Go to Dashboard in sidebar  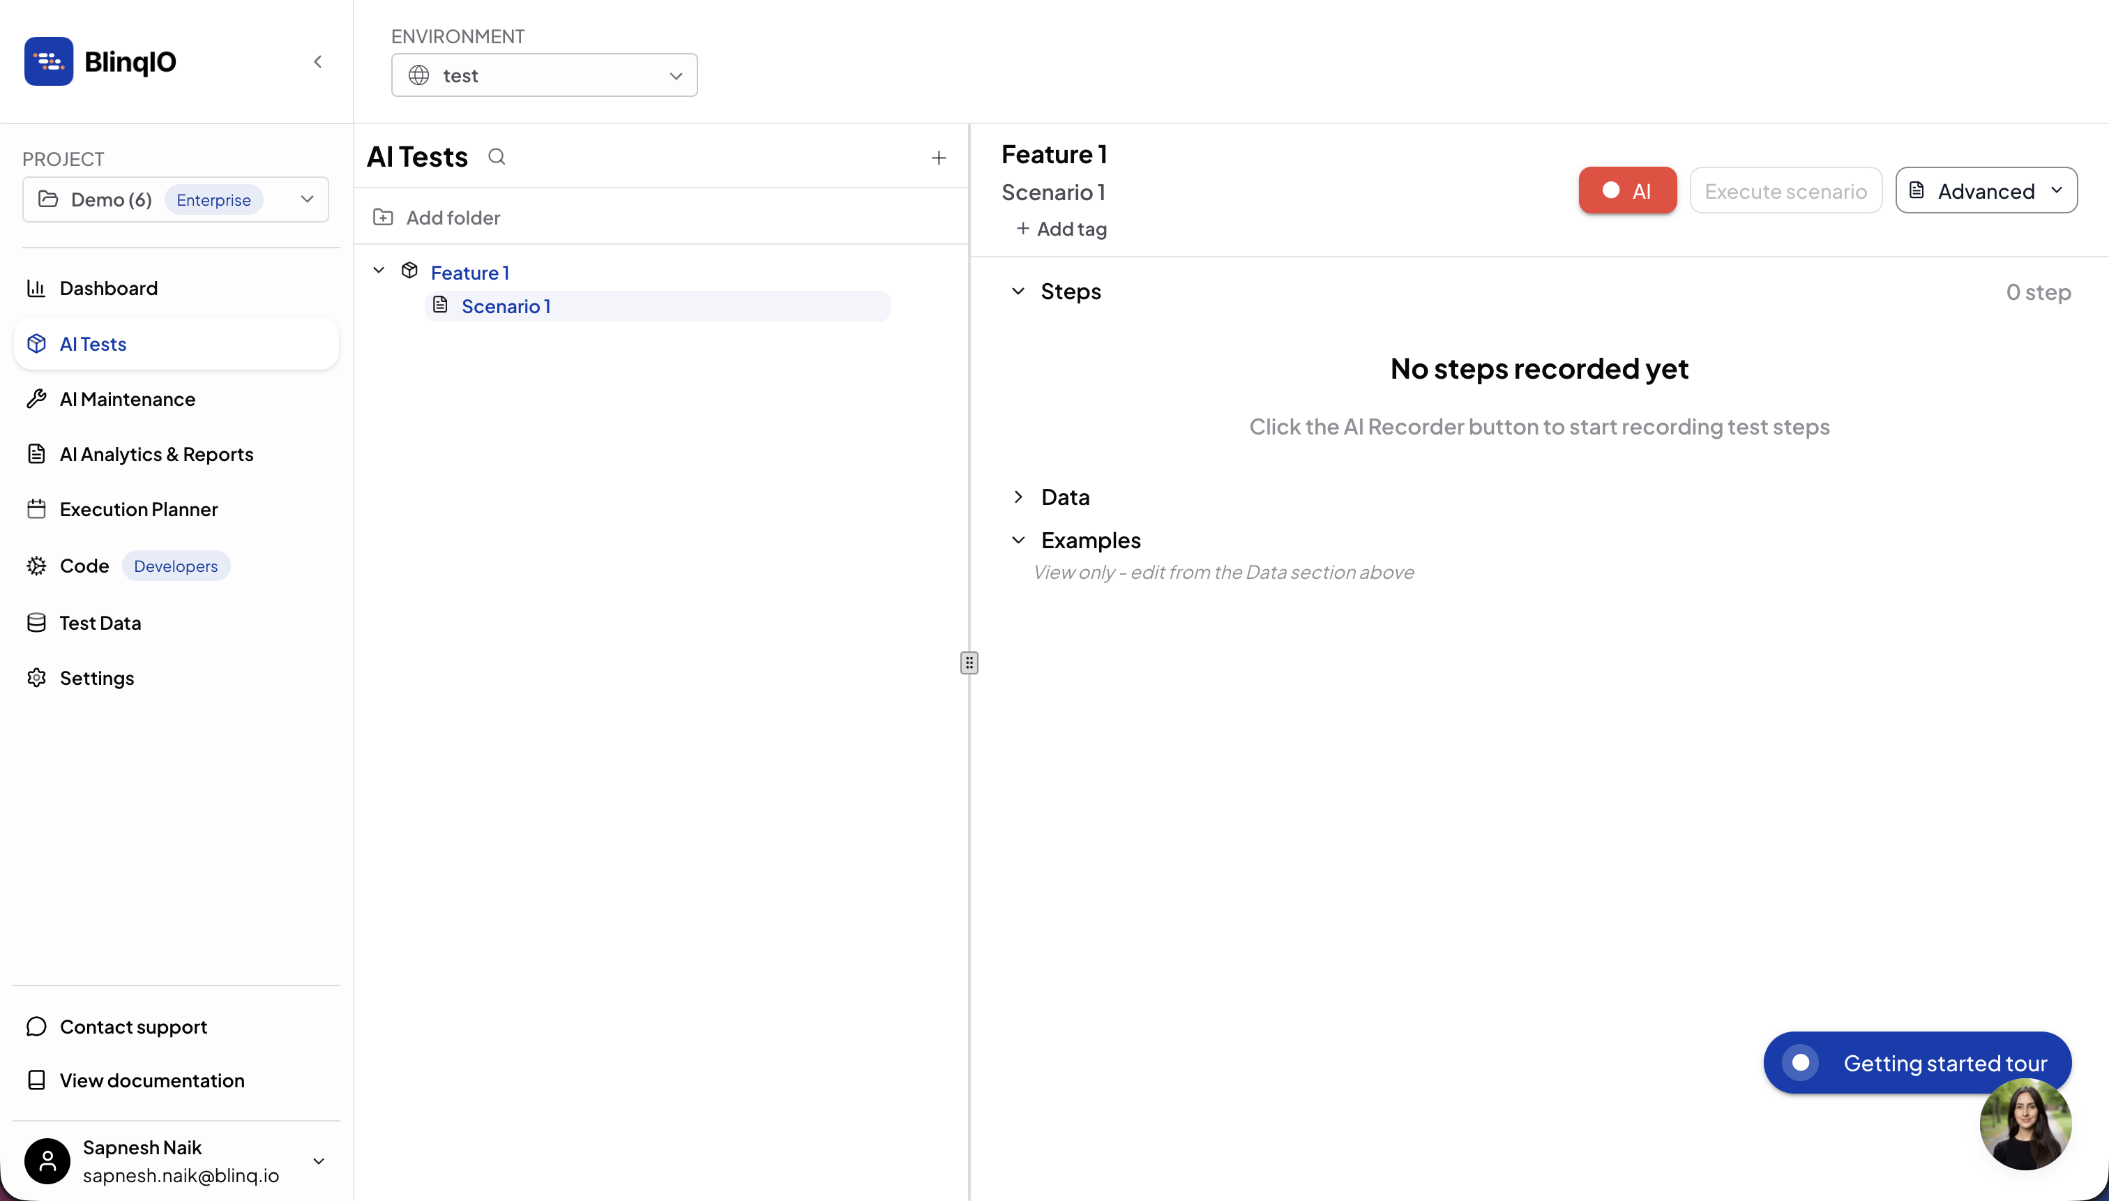(108, 288)
